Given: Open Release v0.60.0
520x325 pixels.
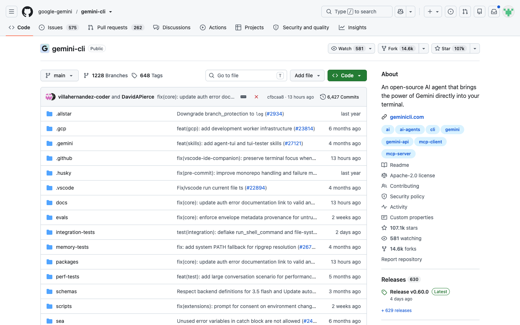Looking at the screenshot, I should [x=409, y=292].
